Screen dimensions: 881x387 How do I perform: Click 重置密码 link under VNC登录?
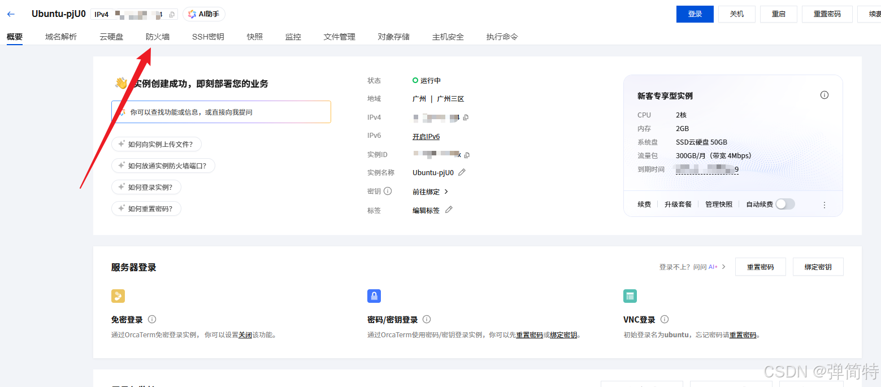pyautogui.click(x=743, y=335)
